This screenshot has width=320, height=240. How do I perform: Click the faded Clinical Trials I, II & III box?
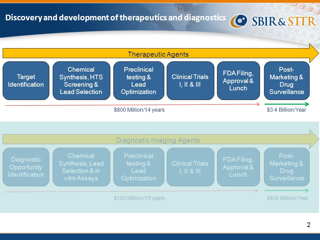click(x=190, y=167)
